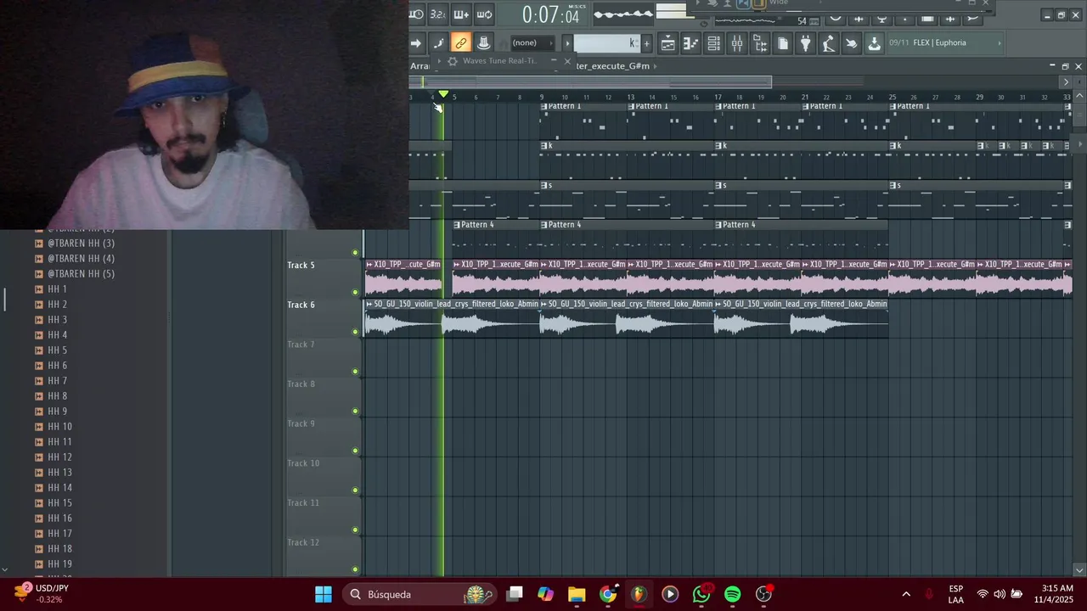Close the Waves Tune Real-Time window
The width and height of the screenshot is (1087, 611).
[x=567, y=61]
